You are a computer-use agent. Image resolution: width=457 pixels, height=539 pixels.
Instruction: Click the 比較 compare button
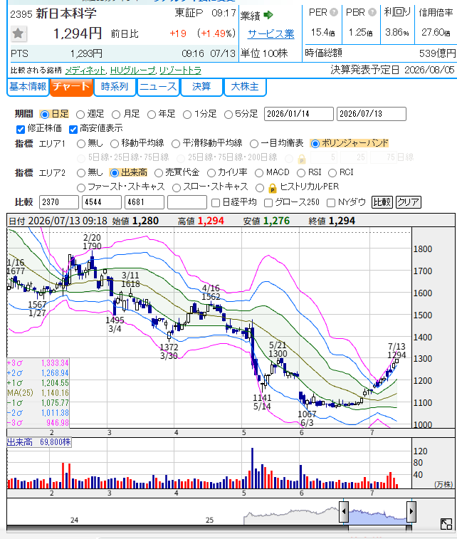click(382, 202)
